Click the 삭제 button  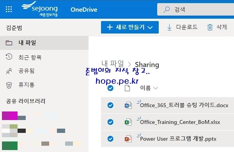(x=217, y=27)
